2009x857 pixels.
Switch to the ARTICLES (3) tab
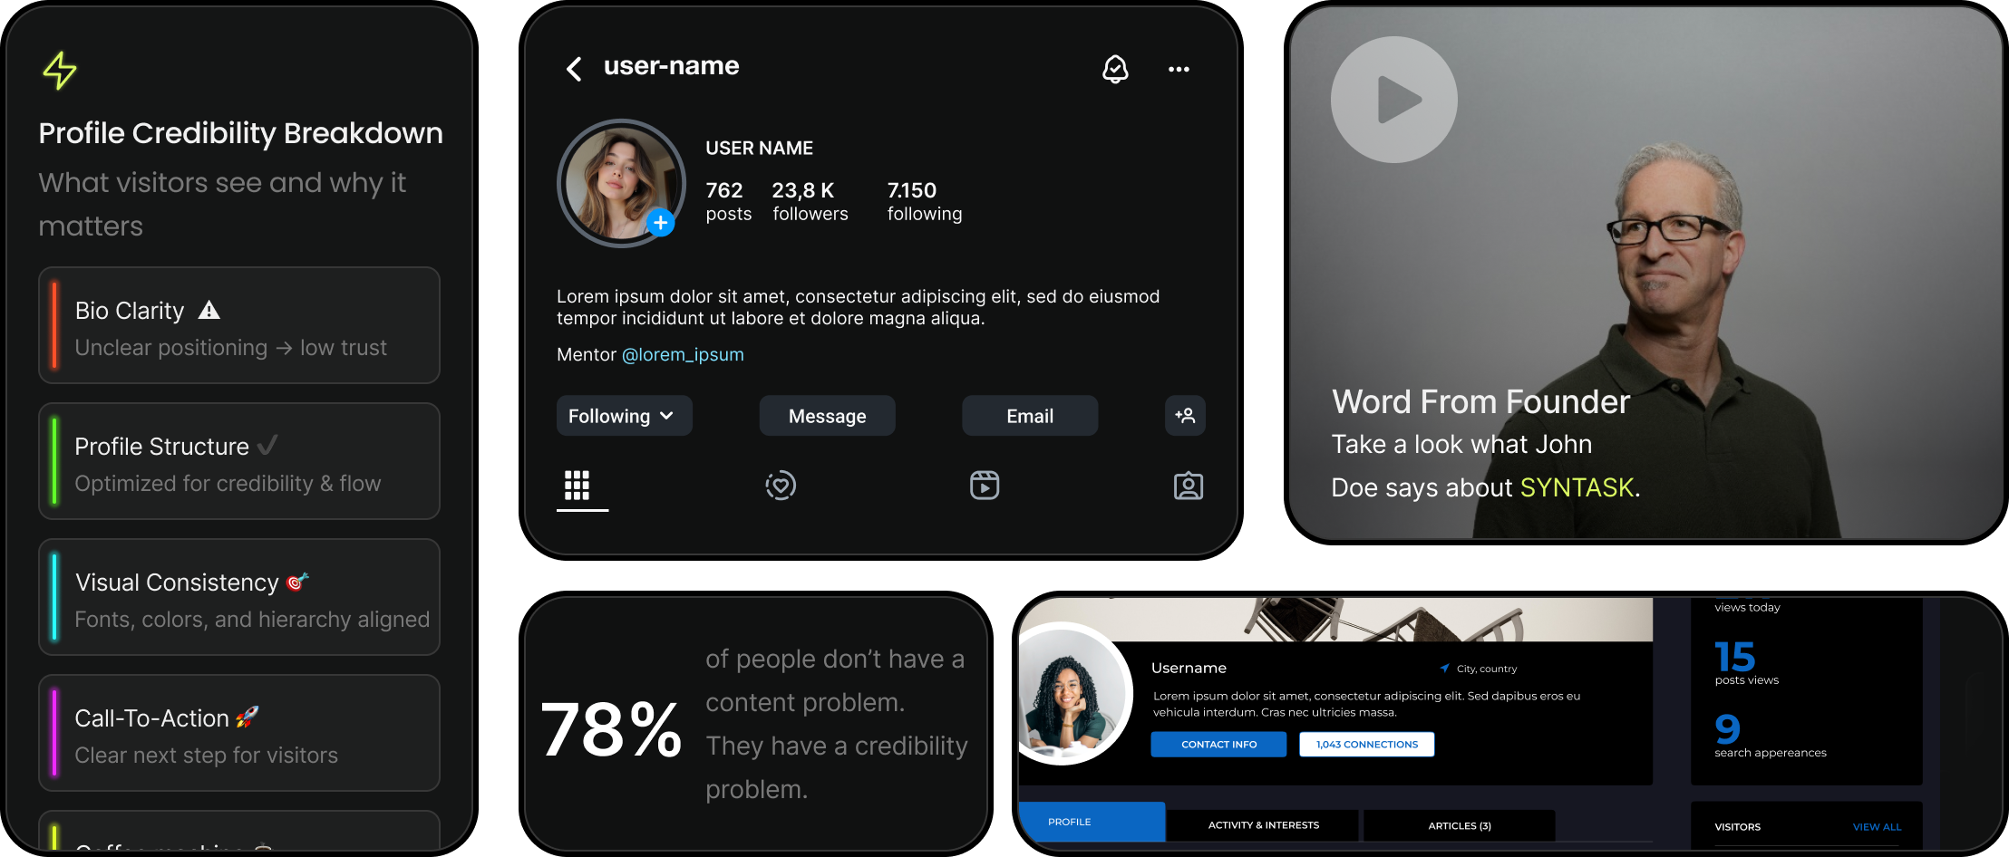point(1459,825)
